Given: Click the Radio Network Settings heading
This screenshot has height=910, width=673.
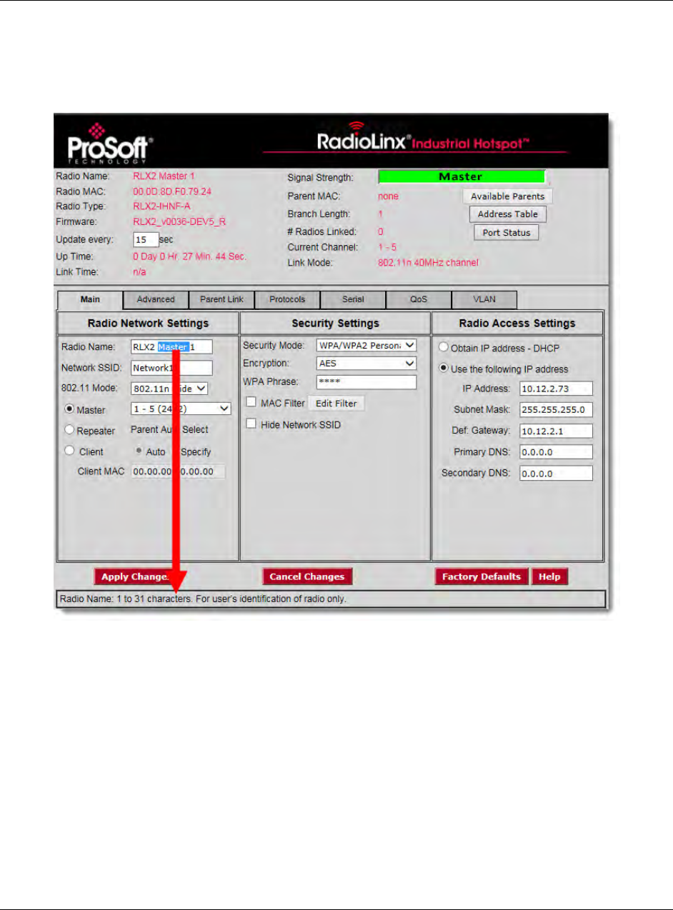Looking at the screenshot, I should 148,323.
